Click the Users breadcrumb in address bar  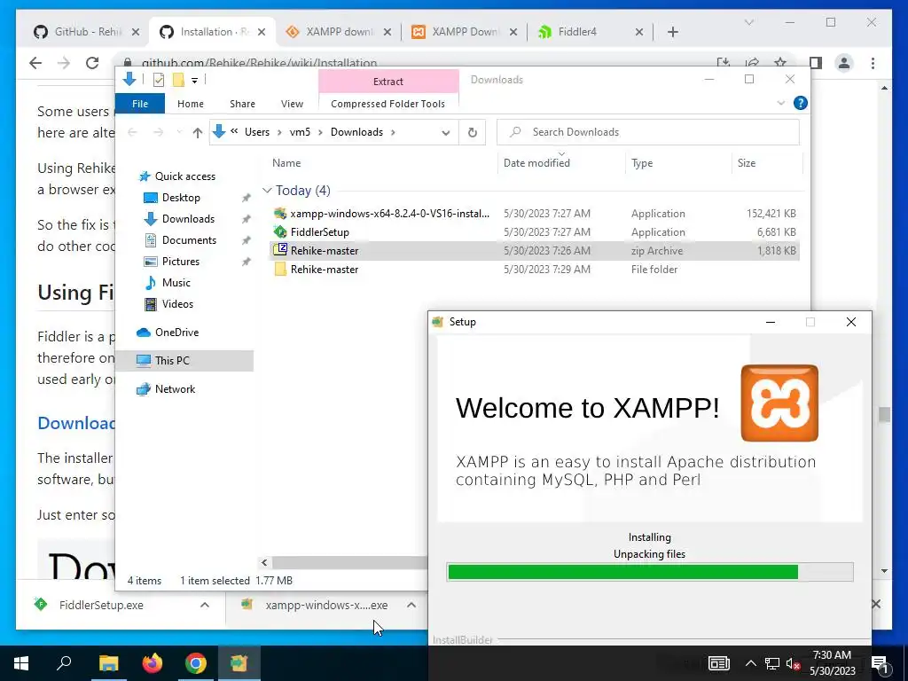tap(256, 132)
